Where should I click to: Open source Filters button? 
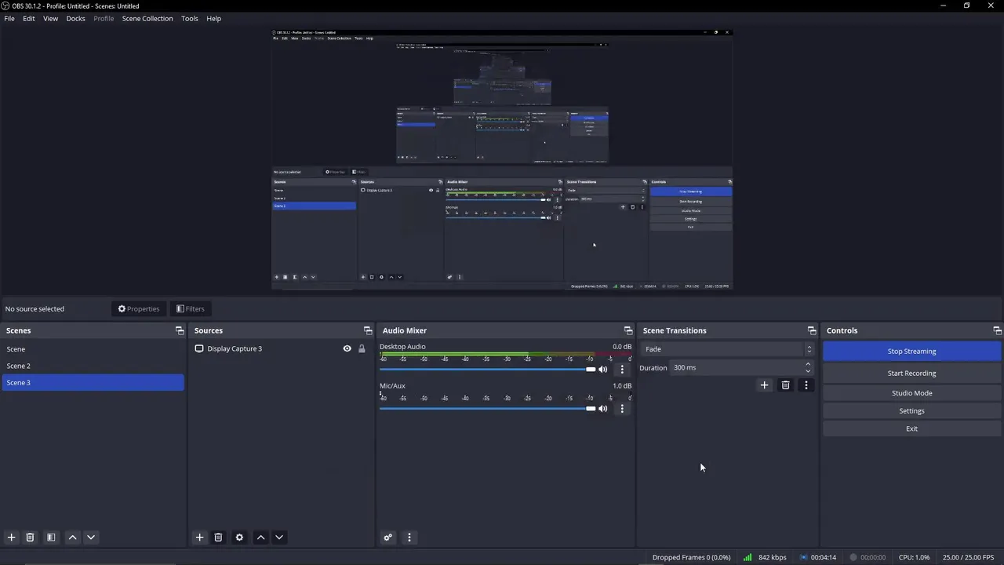[191, 308]
